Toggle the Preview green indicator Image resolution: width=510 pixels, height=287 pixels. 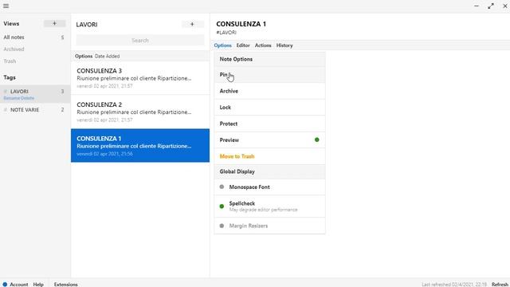317,140
